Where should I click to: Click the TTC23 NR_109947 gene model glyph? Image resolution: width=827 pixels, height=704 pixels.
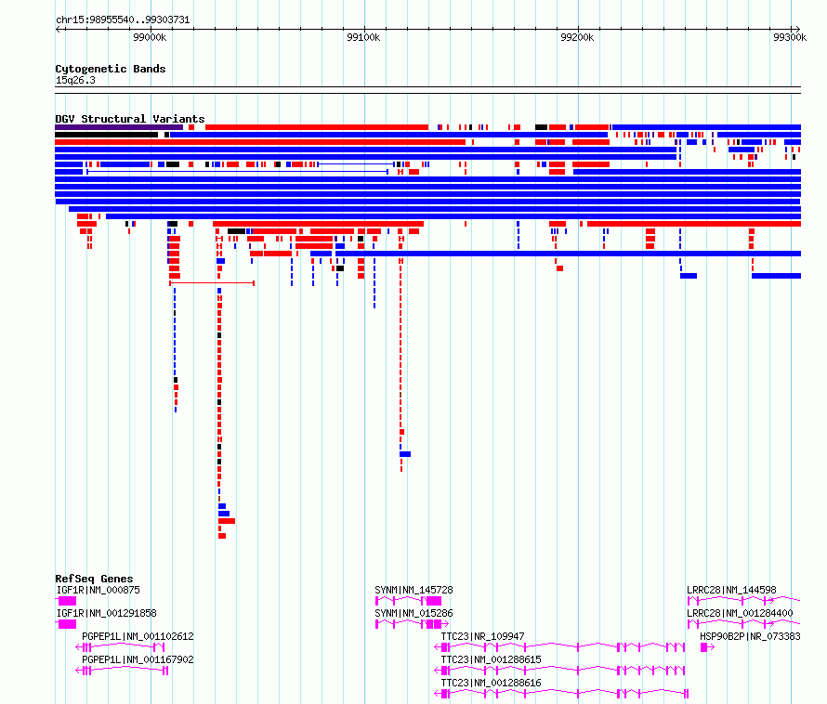pos(559,647)
